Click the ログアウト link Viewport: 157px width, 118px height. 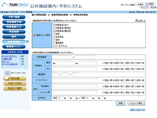coord(145,7)
